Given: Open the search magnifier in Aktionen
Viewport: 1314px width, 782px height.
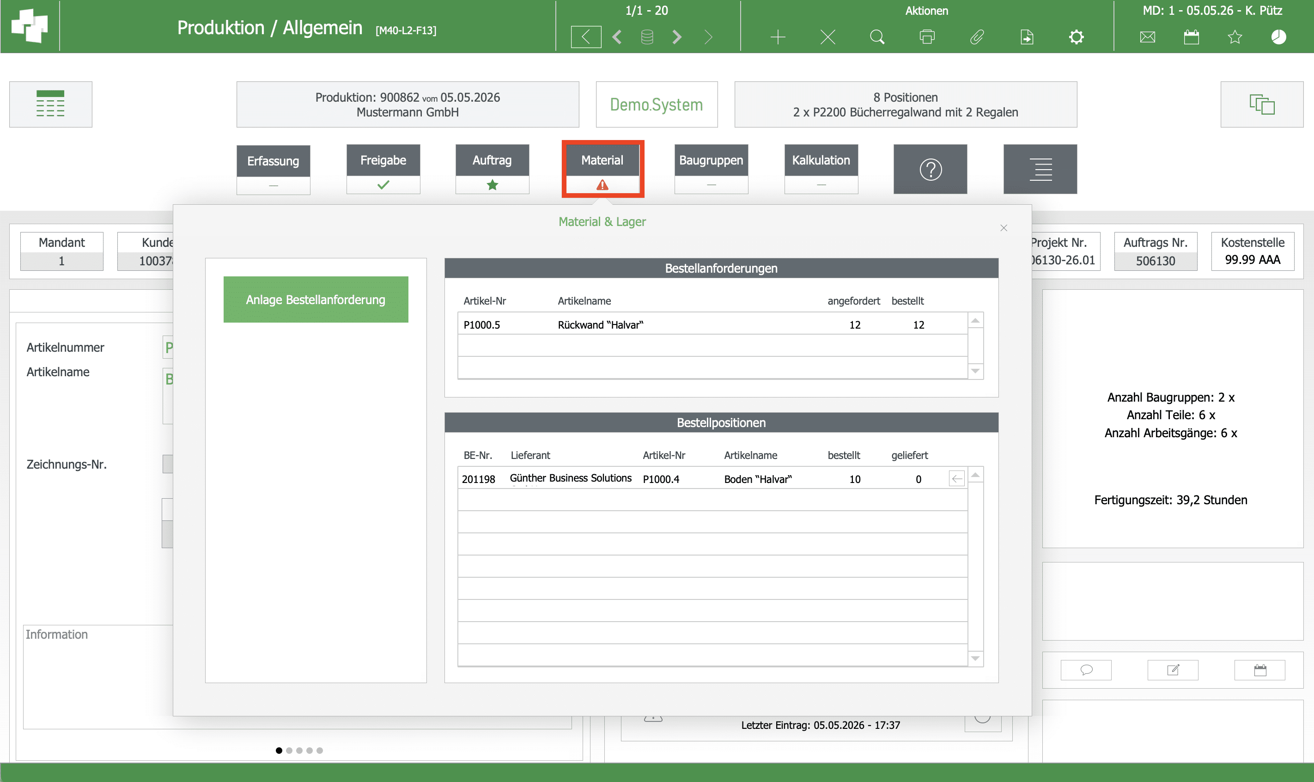Looking at the screenshot, I should pyautogui.click(x=877, y=37).
